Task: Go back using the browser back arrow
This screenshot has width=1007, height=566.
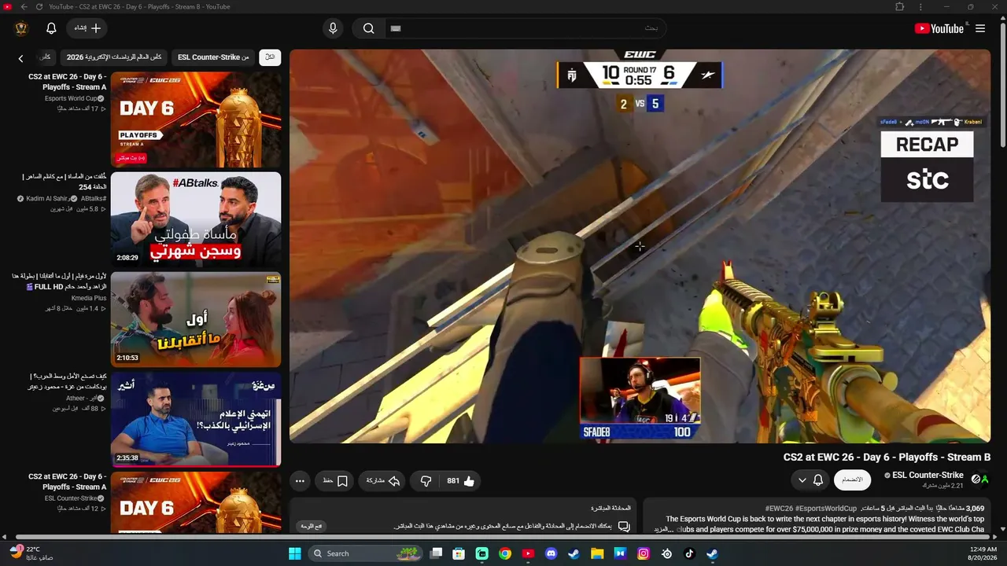Action: (x=24, y=7)
